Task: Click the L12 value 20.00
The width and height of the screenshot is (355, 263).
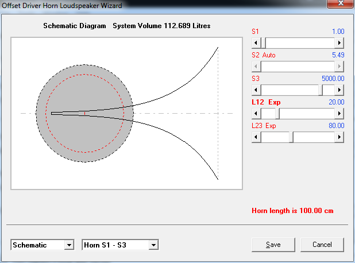Action: [x=337, y=102]
